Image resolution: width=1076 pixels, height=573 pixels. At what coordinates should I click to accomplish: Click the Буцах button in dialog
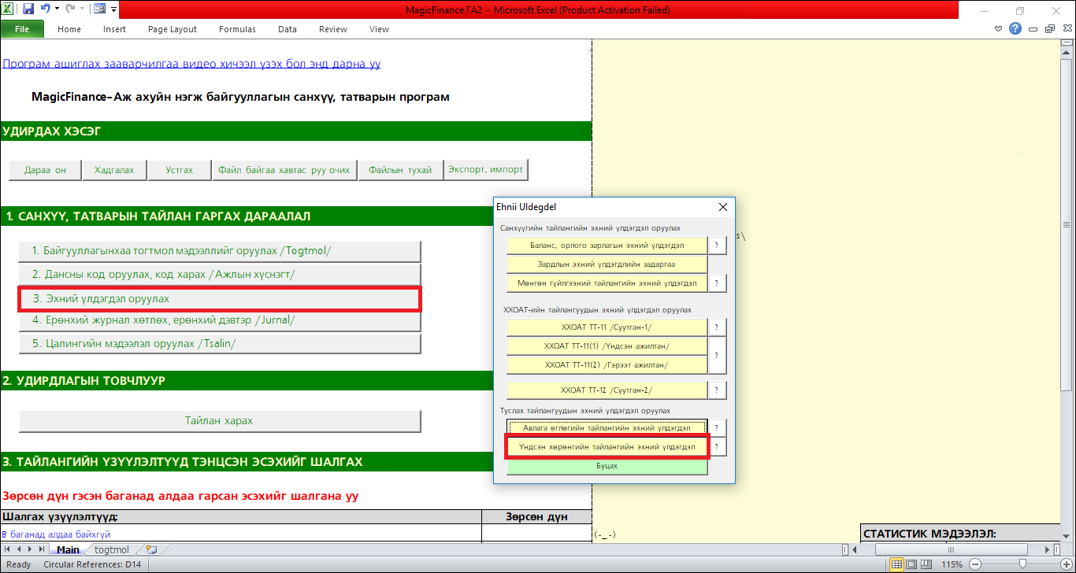click(607, 466)
